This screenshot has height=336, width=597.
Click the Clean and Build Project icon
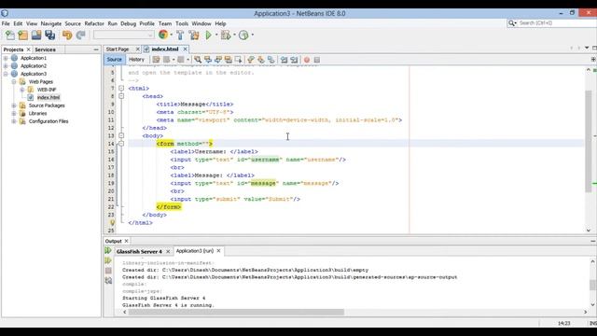[x=194, y=35]
